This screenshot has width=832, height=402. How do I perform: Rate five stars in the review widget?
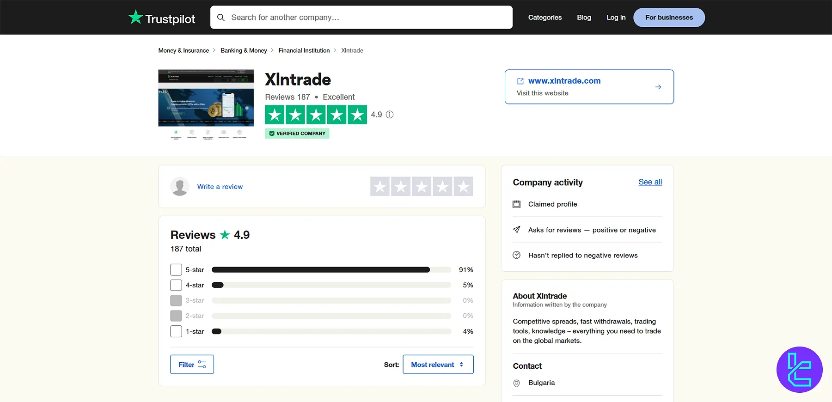463,186
